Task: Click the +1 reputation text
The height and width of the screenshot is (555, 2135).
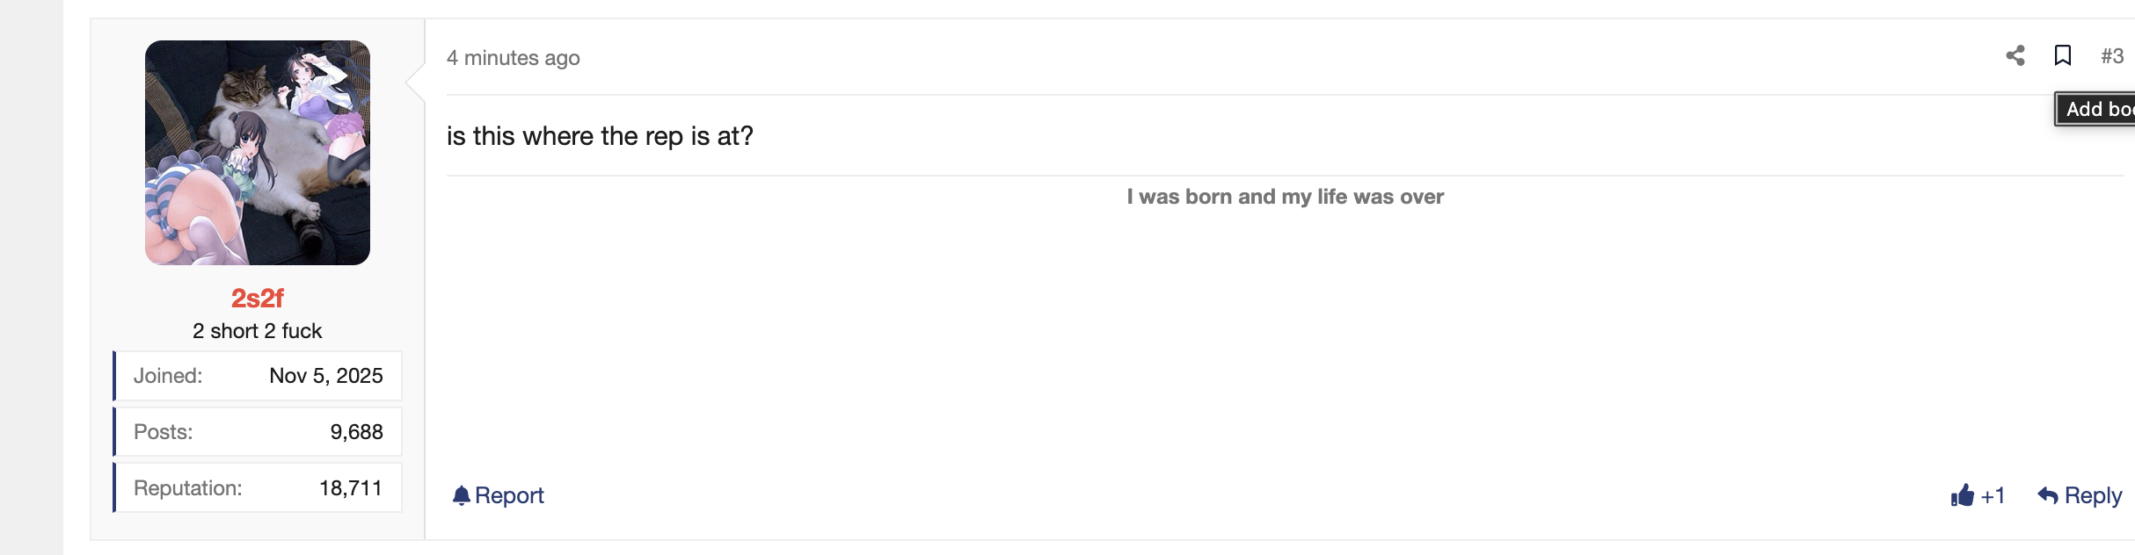Action: point(1993,496)
